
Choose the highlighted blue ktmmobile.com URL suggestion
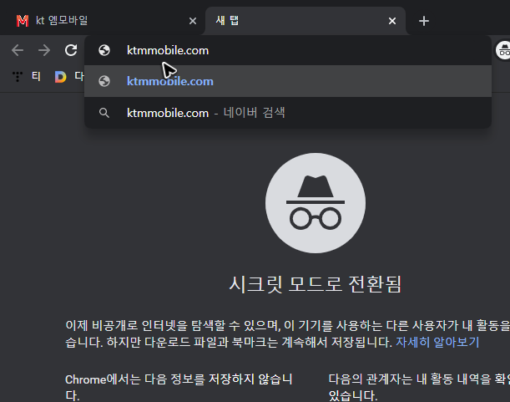coord(288,81)
